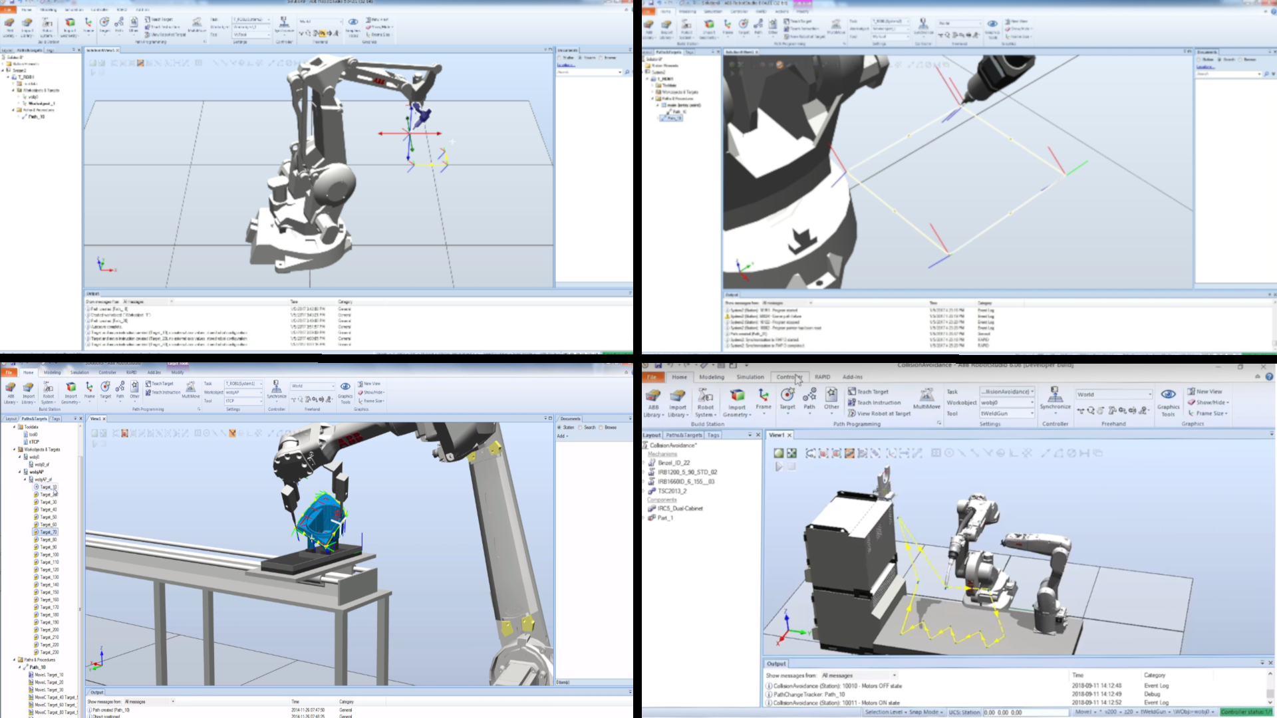
Task: Open the tWeldGun Tool dropdown
Action: [1032, 414]
